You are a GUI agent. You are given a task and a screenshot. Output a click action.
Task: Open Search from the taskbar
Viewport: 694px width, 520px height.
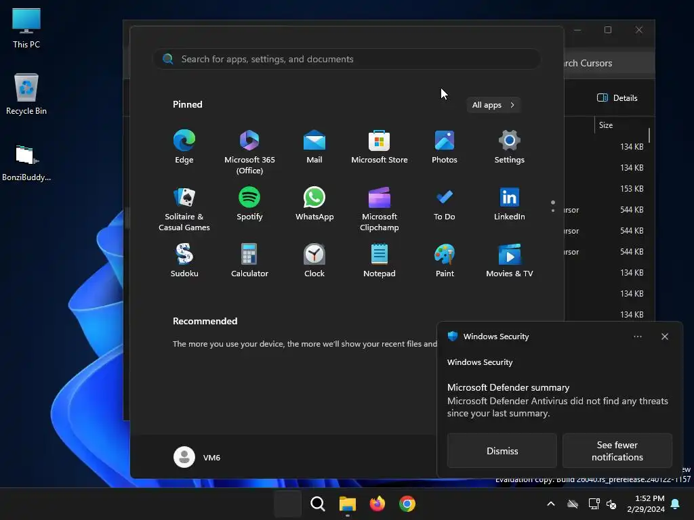pos(318,504)
